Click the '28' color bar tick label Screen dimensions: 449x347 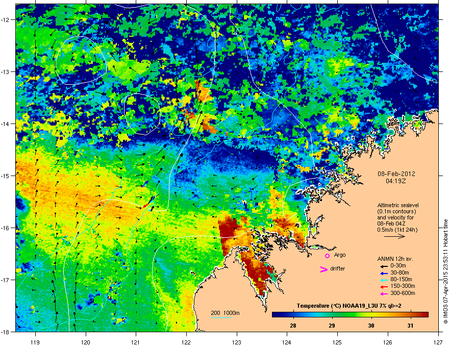coord(293,326)
